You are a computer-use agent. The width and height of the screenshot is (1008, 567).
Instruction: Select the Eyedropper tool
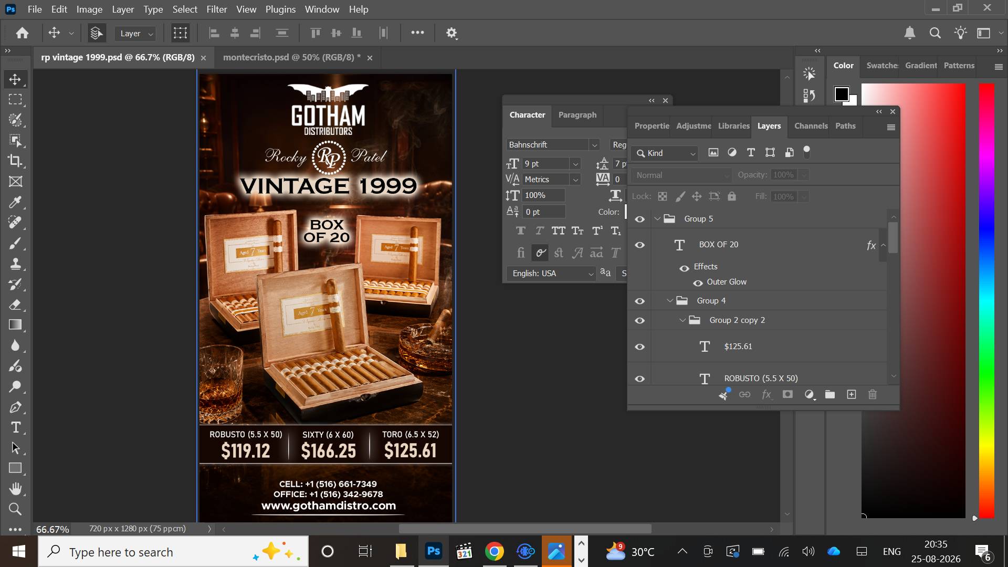[15, 202]
